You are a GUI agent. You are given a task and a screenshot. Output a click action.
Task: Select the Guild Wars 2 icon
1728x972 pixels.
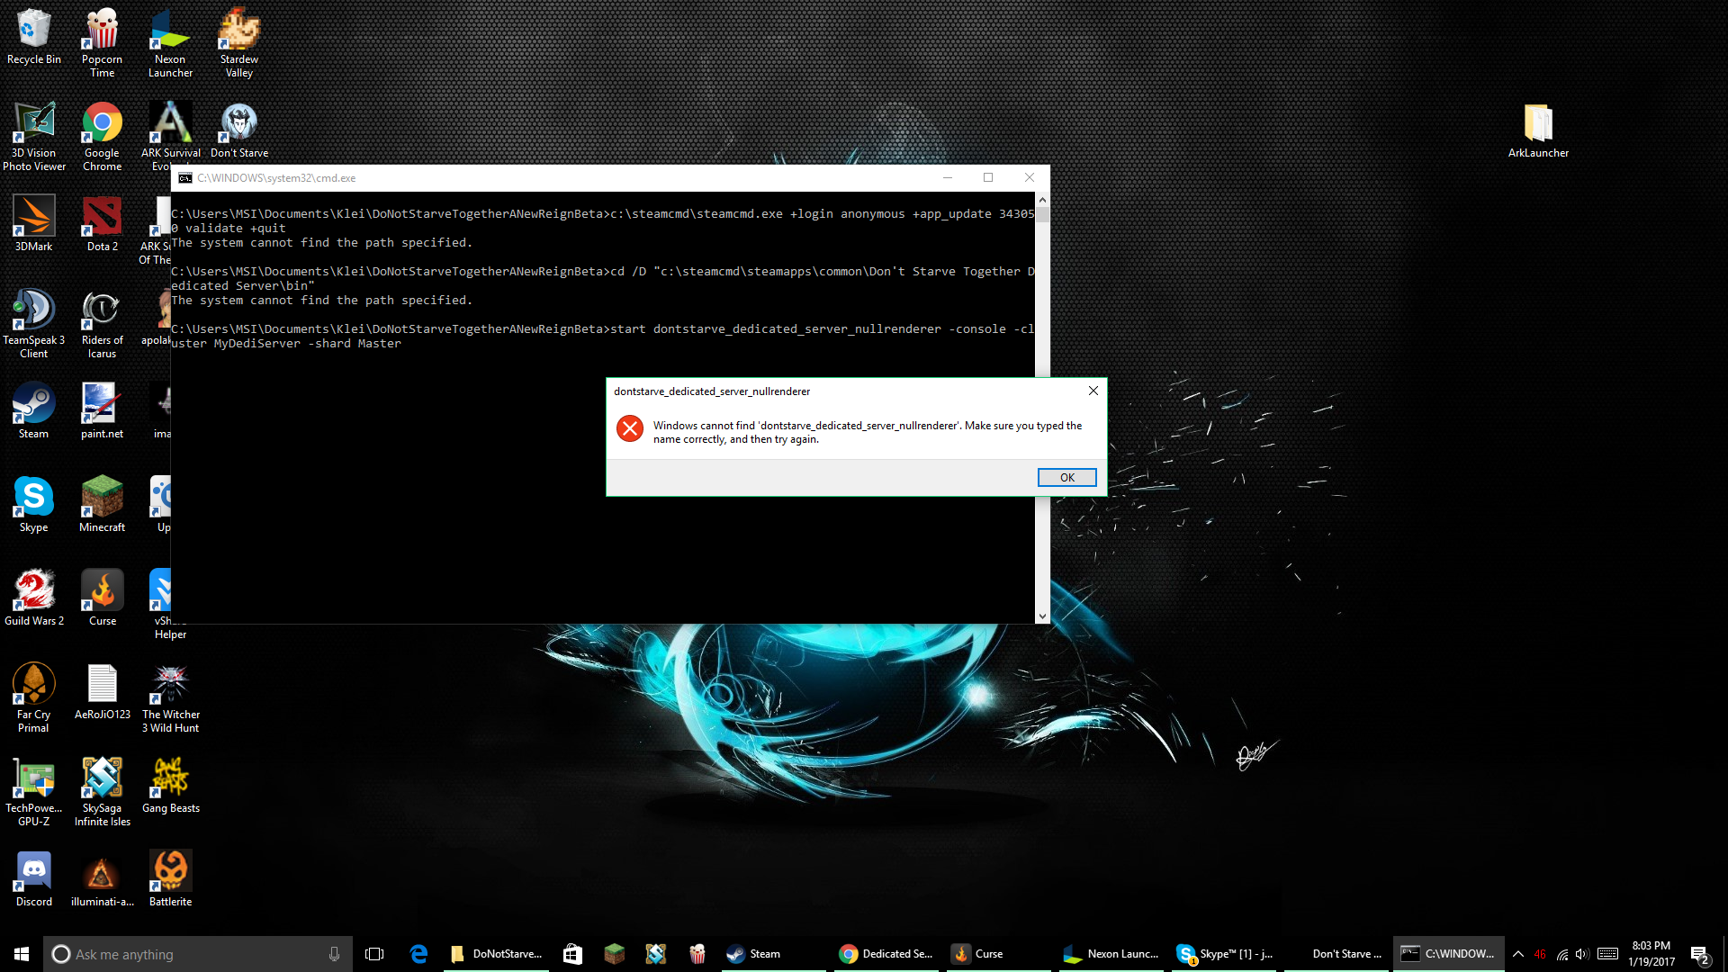[33, 598]
